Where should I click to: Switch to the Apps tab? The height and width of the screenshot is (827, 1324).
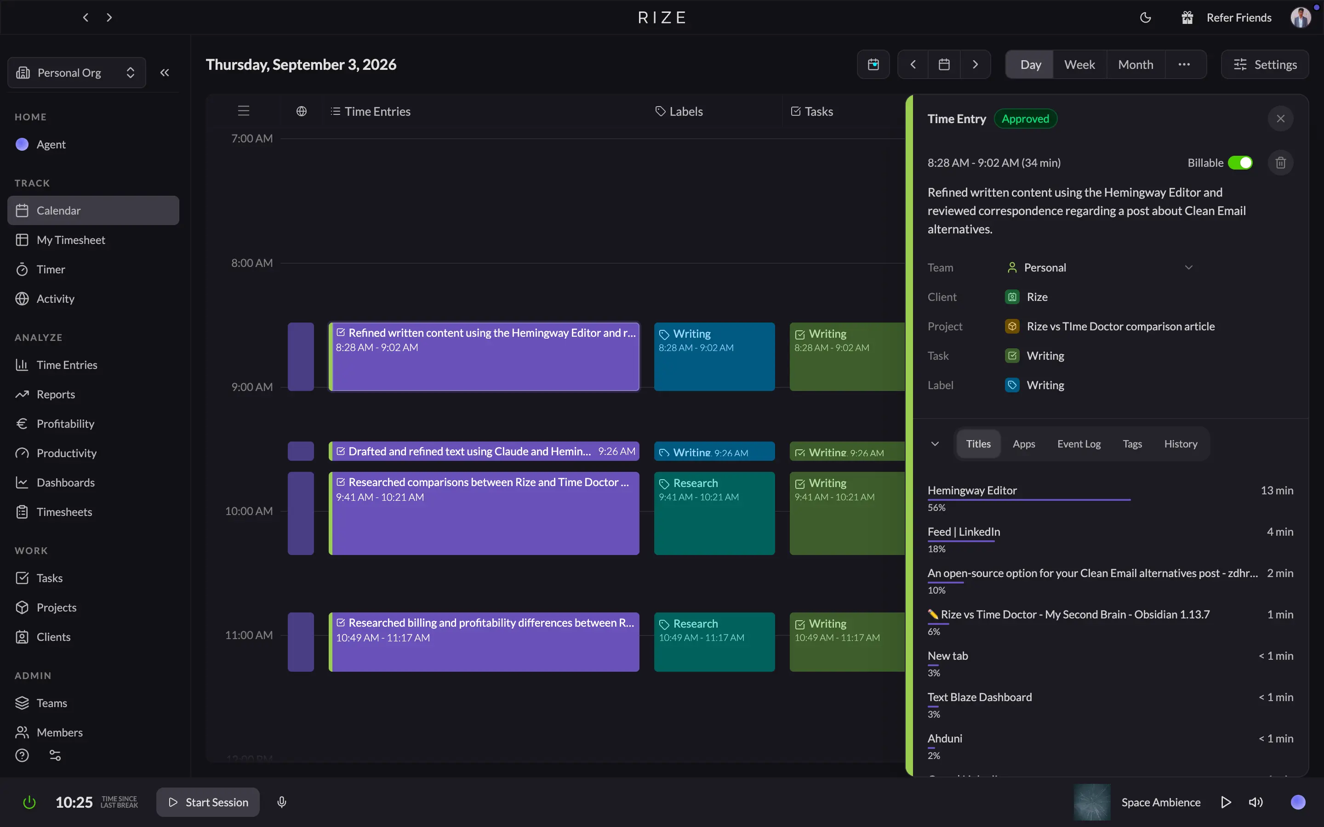[x=1024, y=444]
